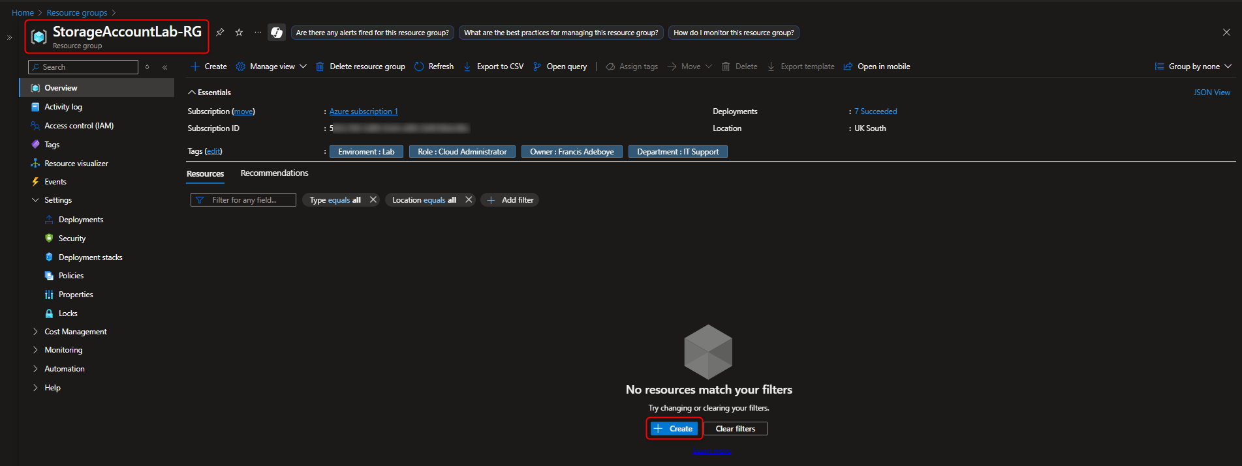This screenshot has width=1242, height=466.
Task: Refresh the resource list
Action: tap(434, 66)
